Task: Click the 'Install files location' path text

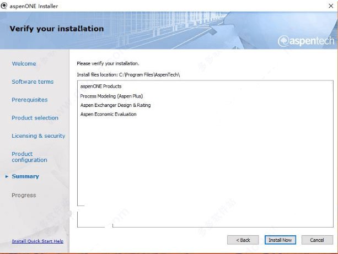Action: coord(128,75)
